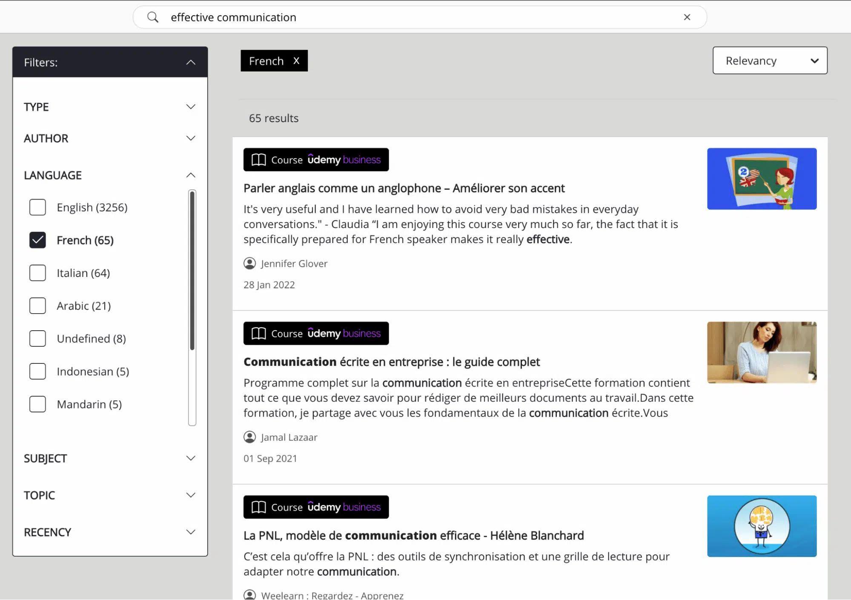
Task: Click the date 28 Jan 2022
Action: (x=269, y=285)
